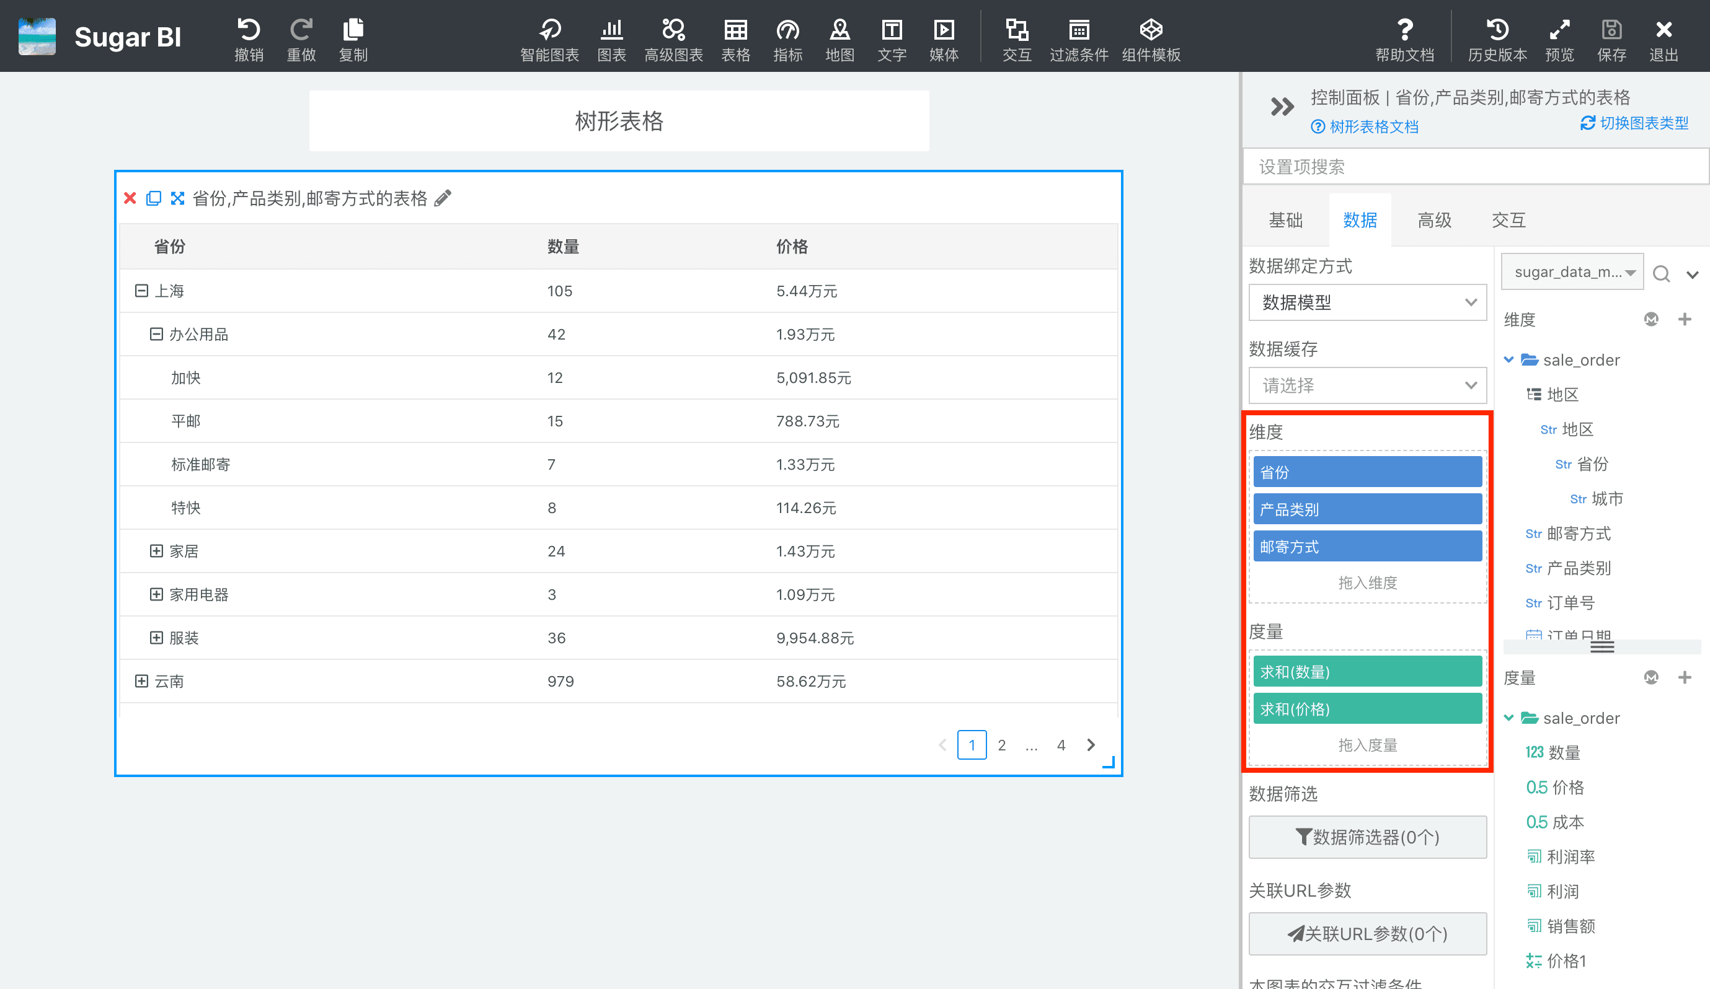Switch to the 数据 tab

coord(1360,220)
